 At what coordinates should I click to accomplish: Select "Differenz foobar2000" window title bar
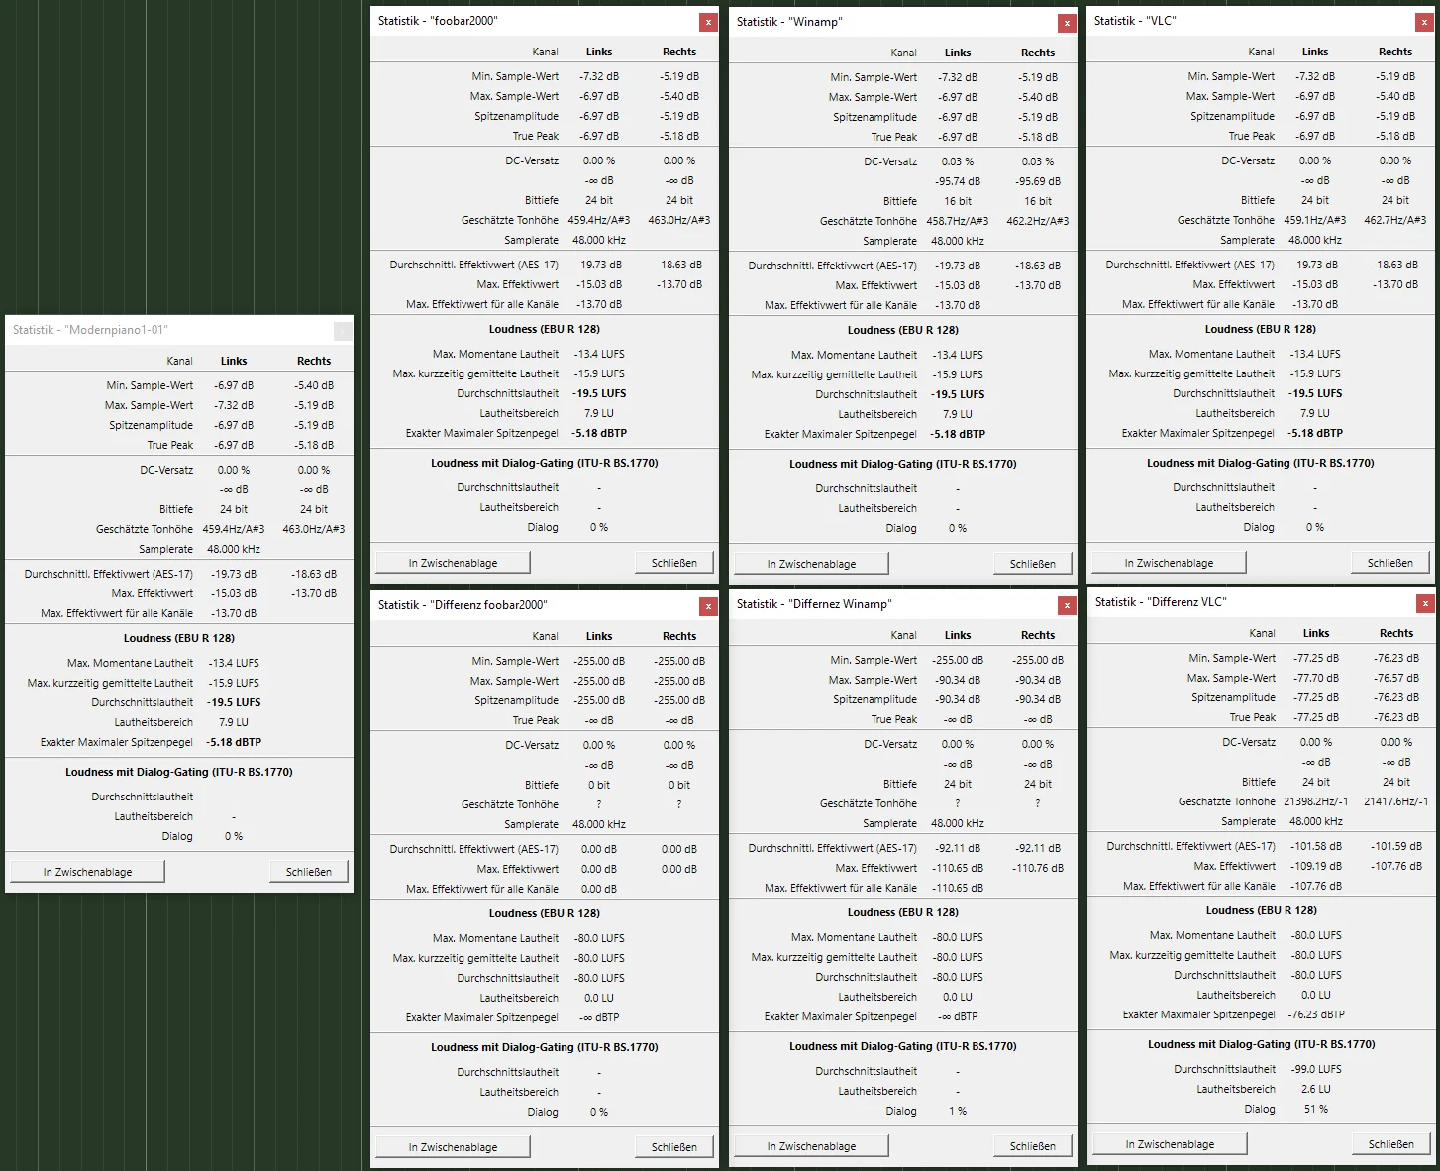click(x=535, y=605)
